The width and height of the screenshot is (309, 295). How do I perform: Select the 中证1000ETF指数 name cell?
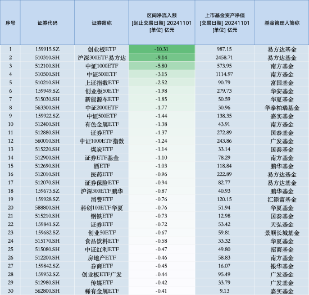tap(102, 141)
